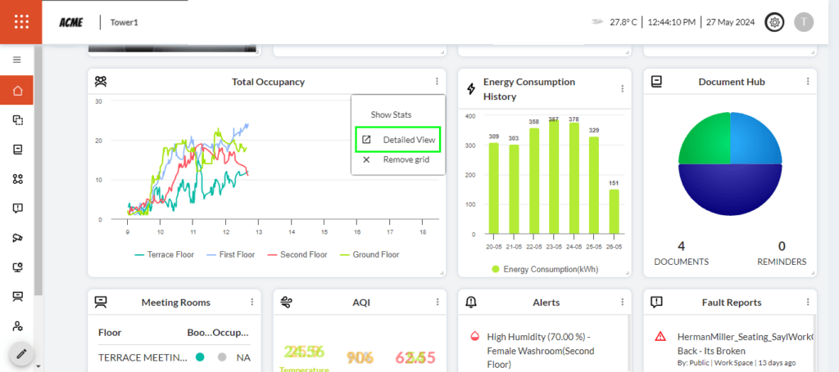Open the document sidebar icon

pyautogui.click(x=17, y=150)
